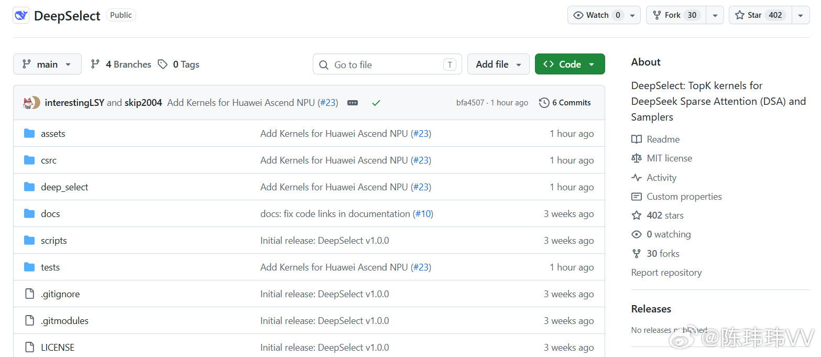Open the .gitignore file name
This screenshot has width=821, height=357.
(x=60, y=294)
